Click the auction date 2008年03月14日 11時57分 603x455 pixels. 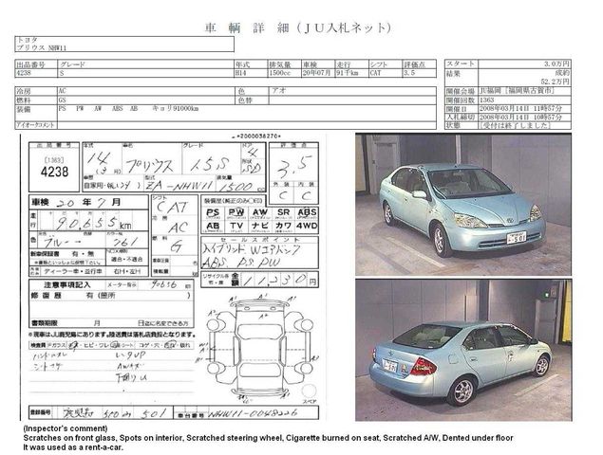(520, 109)
